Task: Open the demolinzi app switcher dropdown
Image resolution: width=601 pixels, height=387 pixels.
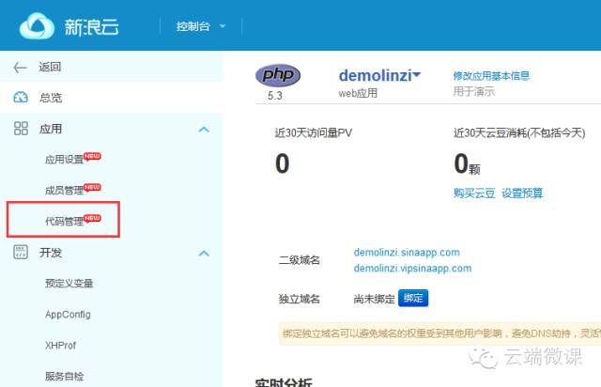Action: pos(379,75)
